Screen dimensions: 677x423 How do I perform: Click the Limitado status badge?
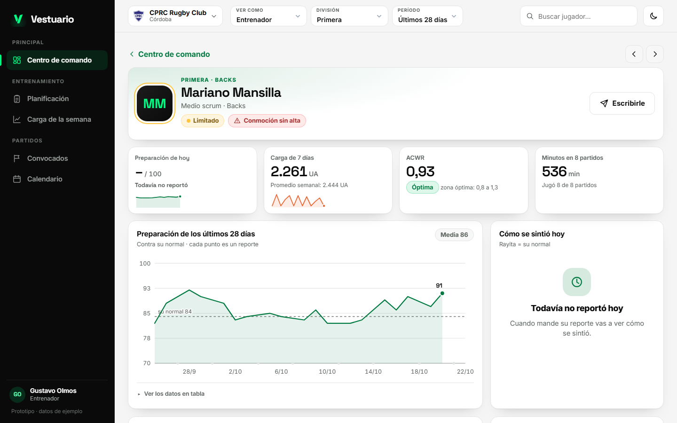(203, 121)
